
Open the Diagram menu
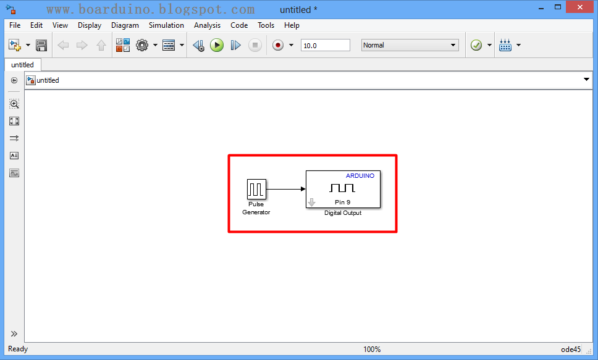pos(125,25)
